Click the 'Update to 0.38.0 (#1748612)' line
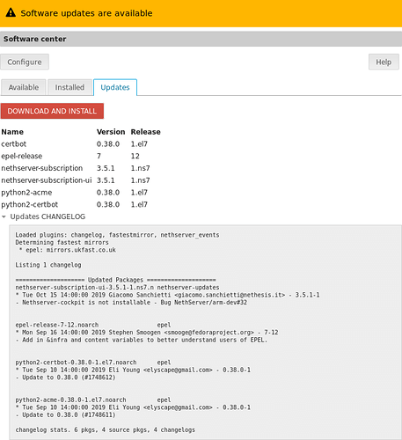 pos(65,378)
